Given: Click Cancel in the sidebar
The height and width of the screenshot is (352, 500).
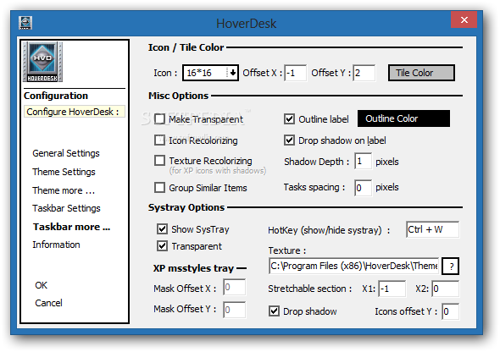Looking at the screenshot, I should pyautogui.click(x=48, y=303).
